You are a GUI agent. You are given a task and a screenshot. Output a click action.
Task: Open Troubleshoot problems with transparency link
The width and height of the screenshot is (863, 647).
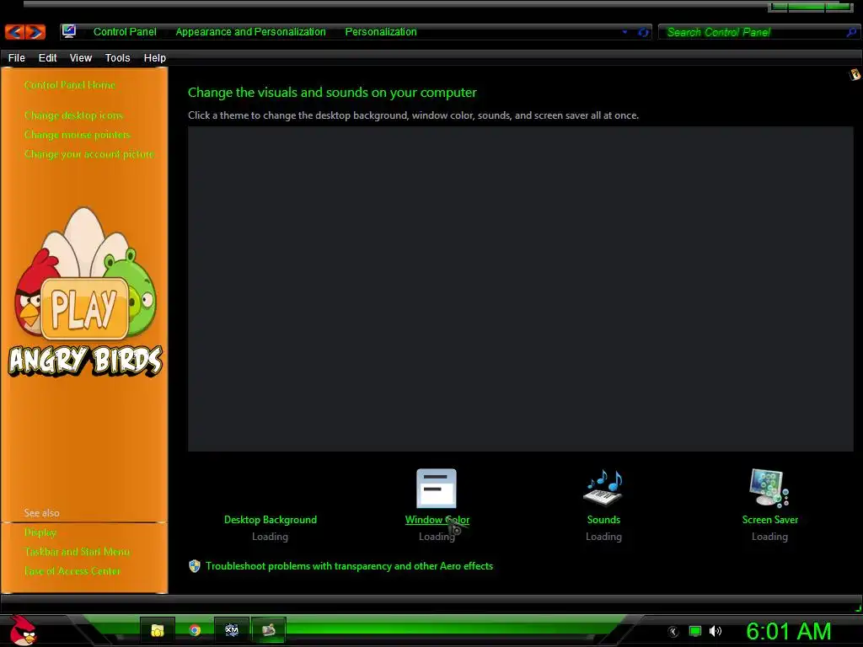click(349, 566)
